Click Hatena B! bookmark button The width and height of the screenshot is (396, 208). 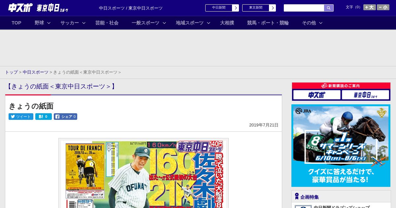[x=44, y=117]
